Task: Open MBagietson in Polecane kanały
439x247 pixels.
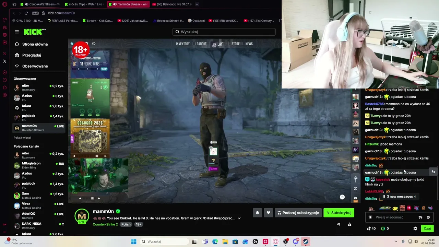Action: tap(39, 165)
